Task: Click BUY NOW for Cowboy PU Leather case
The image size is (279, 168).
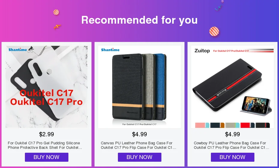Action: [232, 157]
